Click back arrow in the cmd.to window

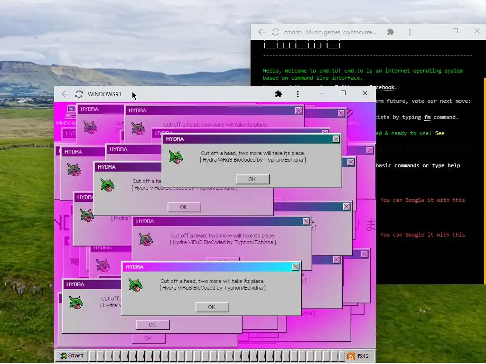(262, 32)
